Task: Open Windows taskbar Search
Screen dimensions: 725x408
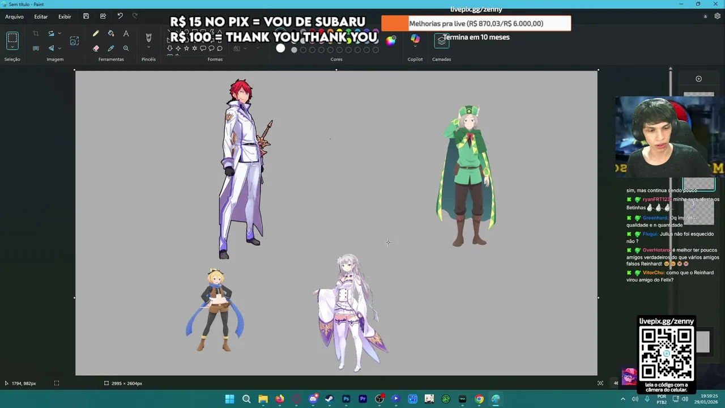Action: coord(246,399)
